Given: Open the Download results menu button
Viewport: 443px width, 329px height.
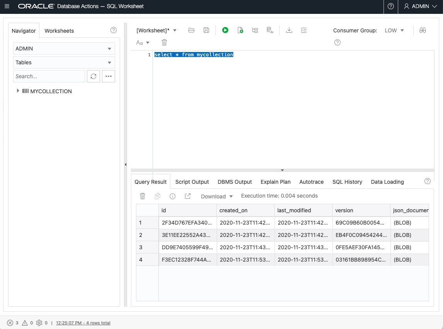Looking at the screenshot, I should click(x=217, y=196).
